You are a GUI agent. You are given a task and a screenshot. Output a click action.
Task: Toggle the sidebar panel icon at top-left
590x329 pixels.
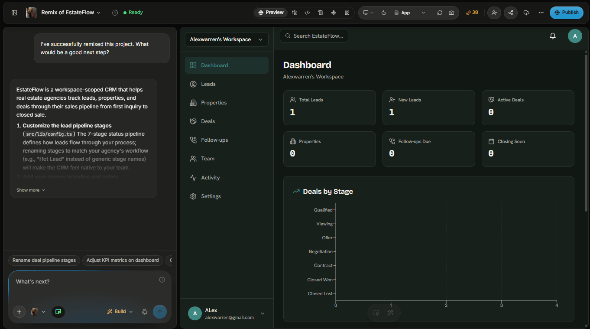coord(14,13)
